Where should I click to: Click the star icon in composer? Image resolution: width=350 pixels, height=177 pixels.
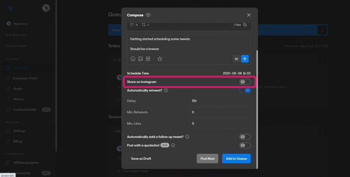[159, 59]
